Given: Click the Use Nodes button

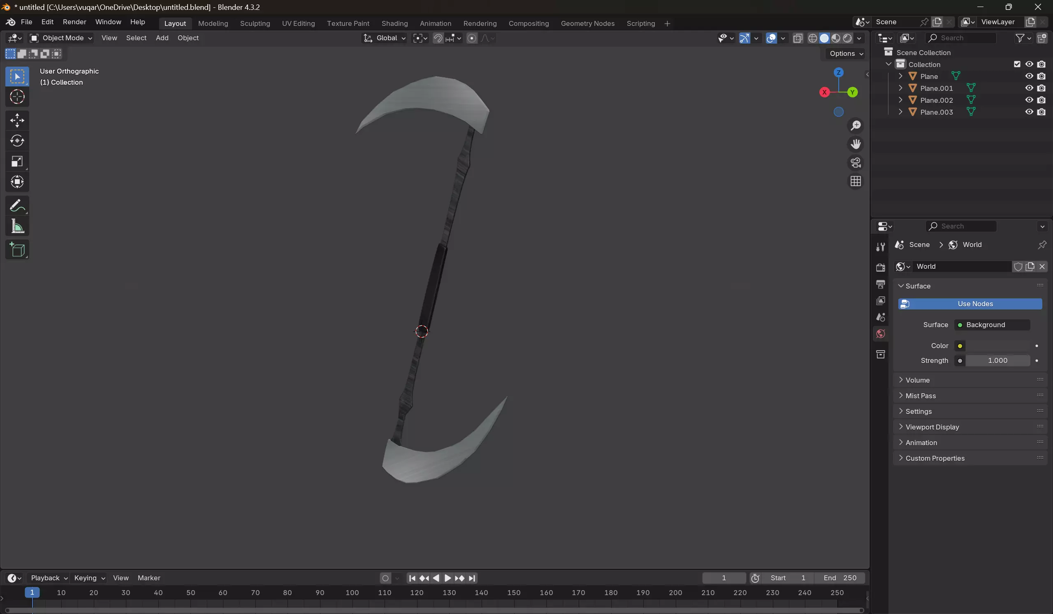Looking at the screenshot, I should (x=970, y=304).
